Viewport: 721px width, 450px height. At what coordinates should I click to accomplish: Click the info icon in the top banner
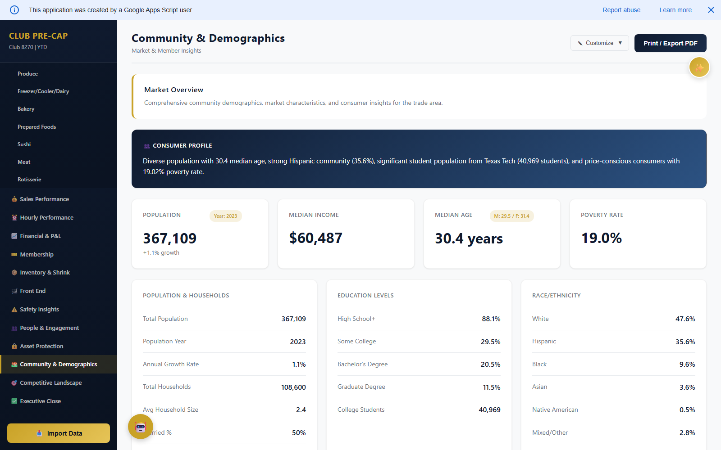click(x=14, y=10)
